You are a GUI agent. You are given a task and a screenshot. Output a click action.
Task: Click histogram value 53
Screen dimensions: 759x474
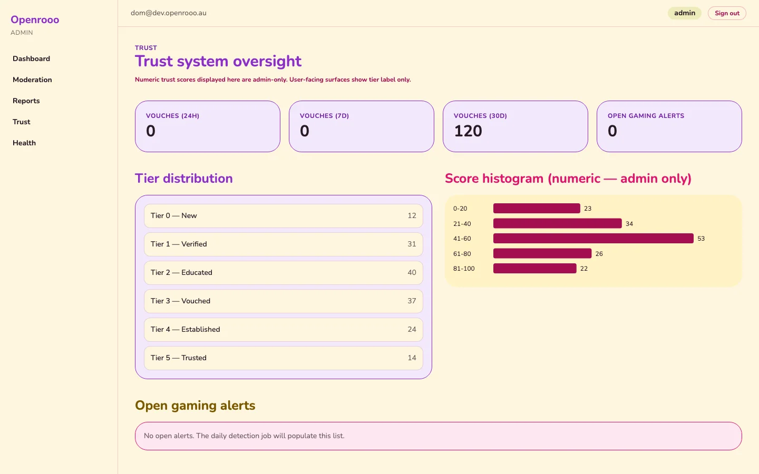pos(701,239)
